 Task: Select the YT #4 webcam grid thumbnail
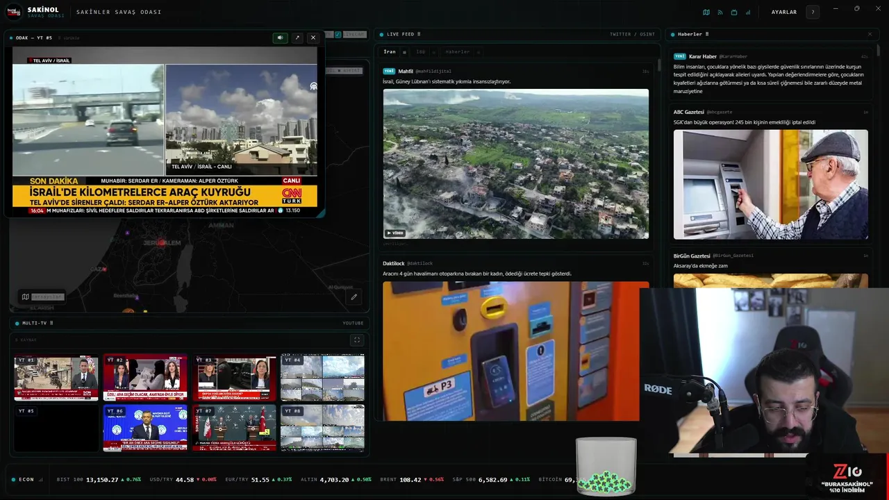[x=322, y=377]
